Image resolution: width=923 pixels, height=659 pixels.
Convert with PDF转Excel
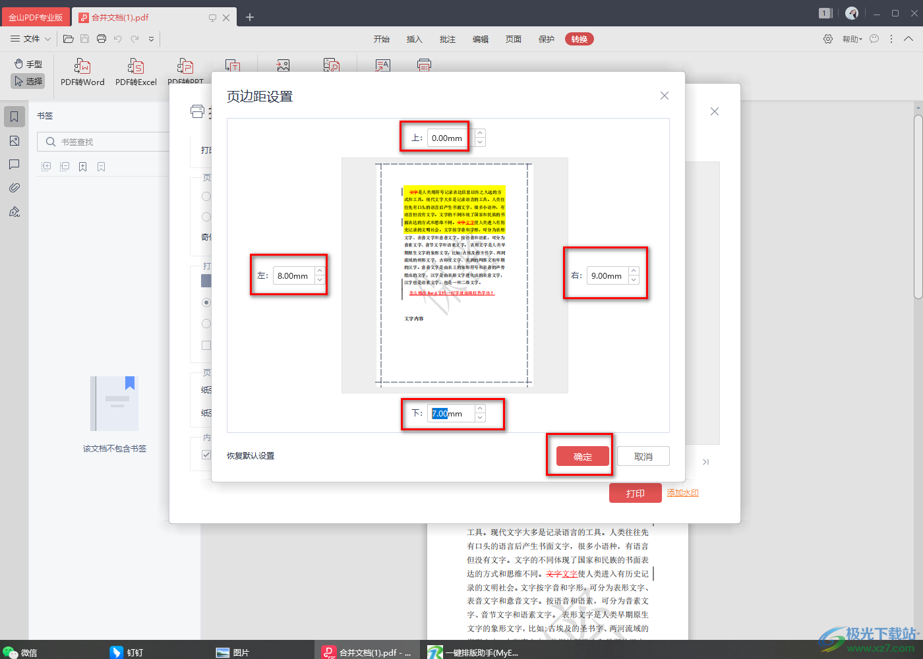coord(136,72)
